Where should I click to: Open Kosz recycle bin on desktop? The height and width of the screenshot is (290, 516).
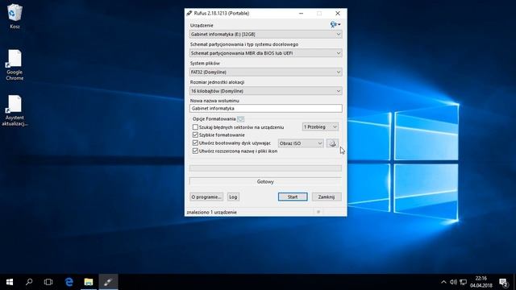15,16
